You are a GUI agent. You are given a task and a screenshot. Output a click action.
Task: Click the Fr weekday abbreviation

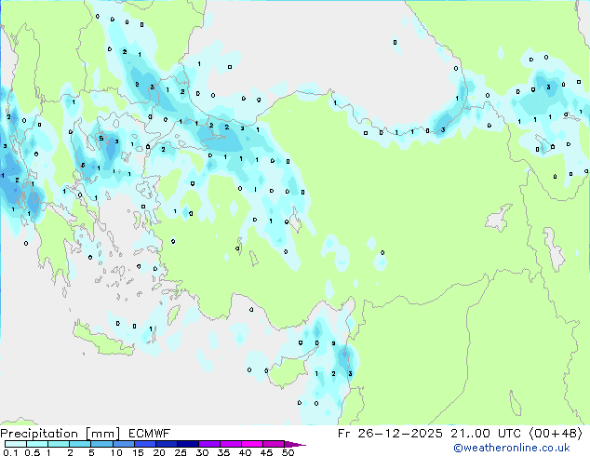tap(343, 434)
